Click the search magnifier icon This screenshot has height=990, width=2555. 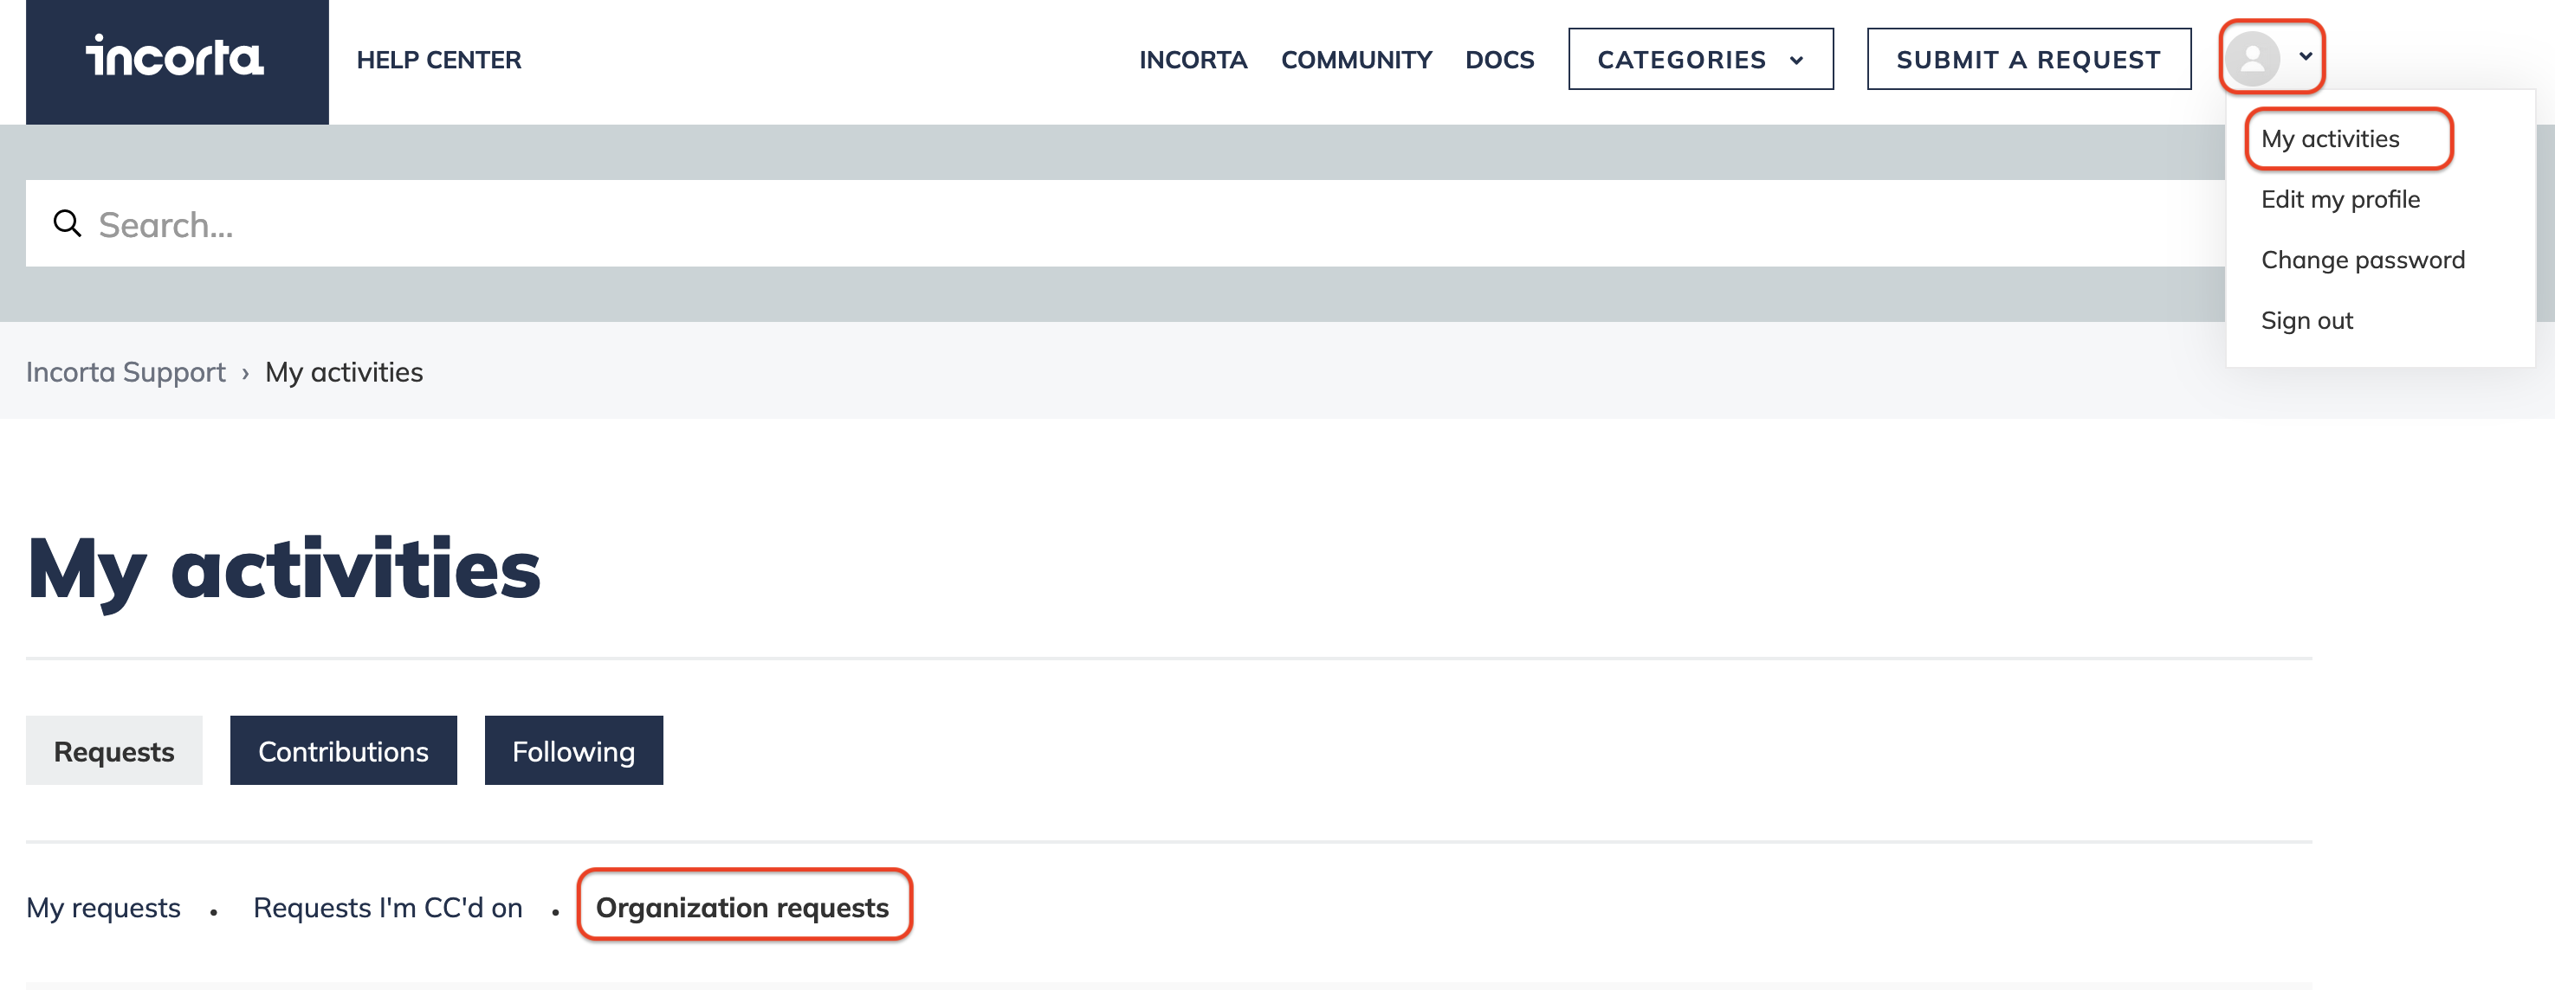pos(67,224)
